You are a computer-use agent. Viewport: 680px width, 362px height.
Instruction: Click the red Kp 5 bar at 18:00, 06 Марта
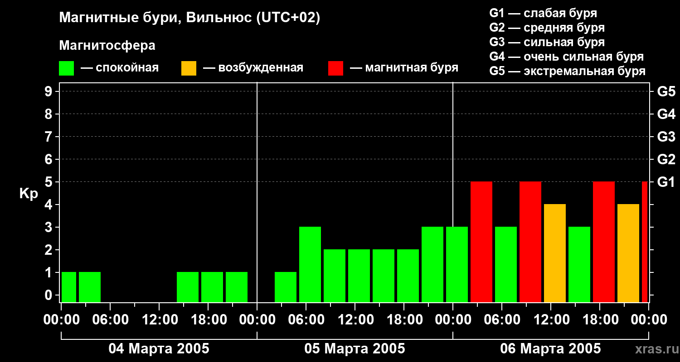tap(604, 242)
